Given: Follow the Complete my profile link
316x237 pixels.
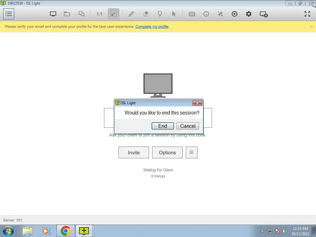Looking at the screenshot, I should pyautogui.click(x=152, y=27).
